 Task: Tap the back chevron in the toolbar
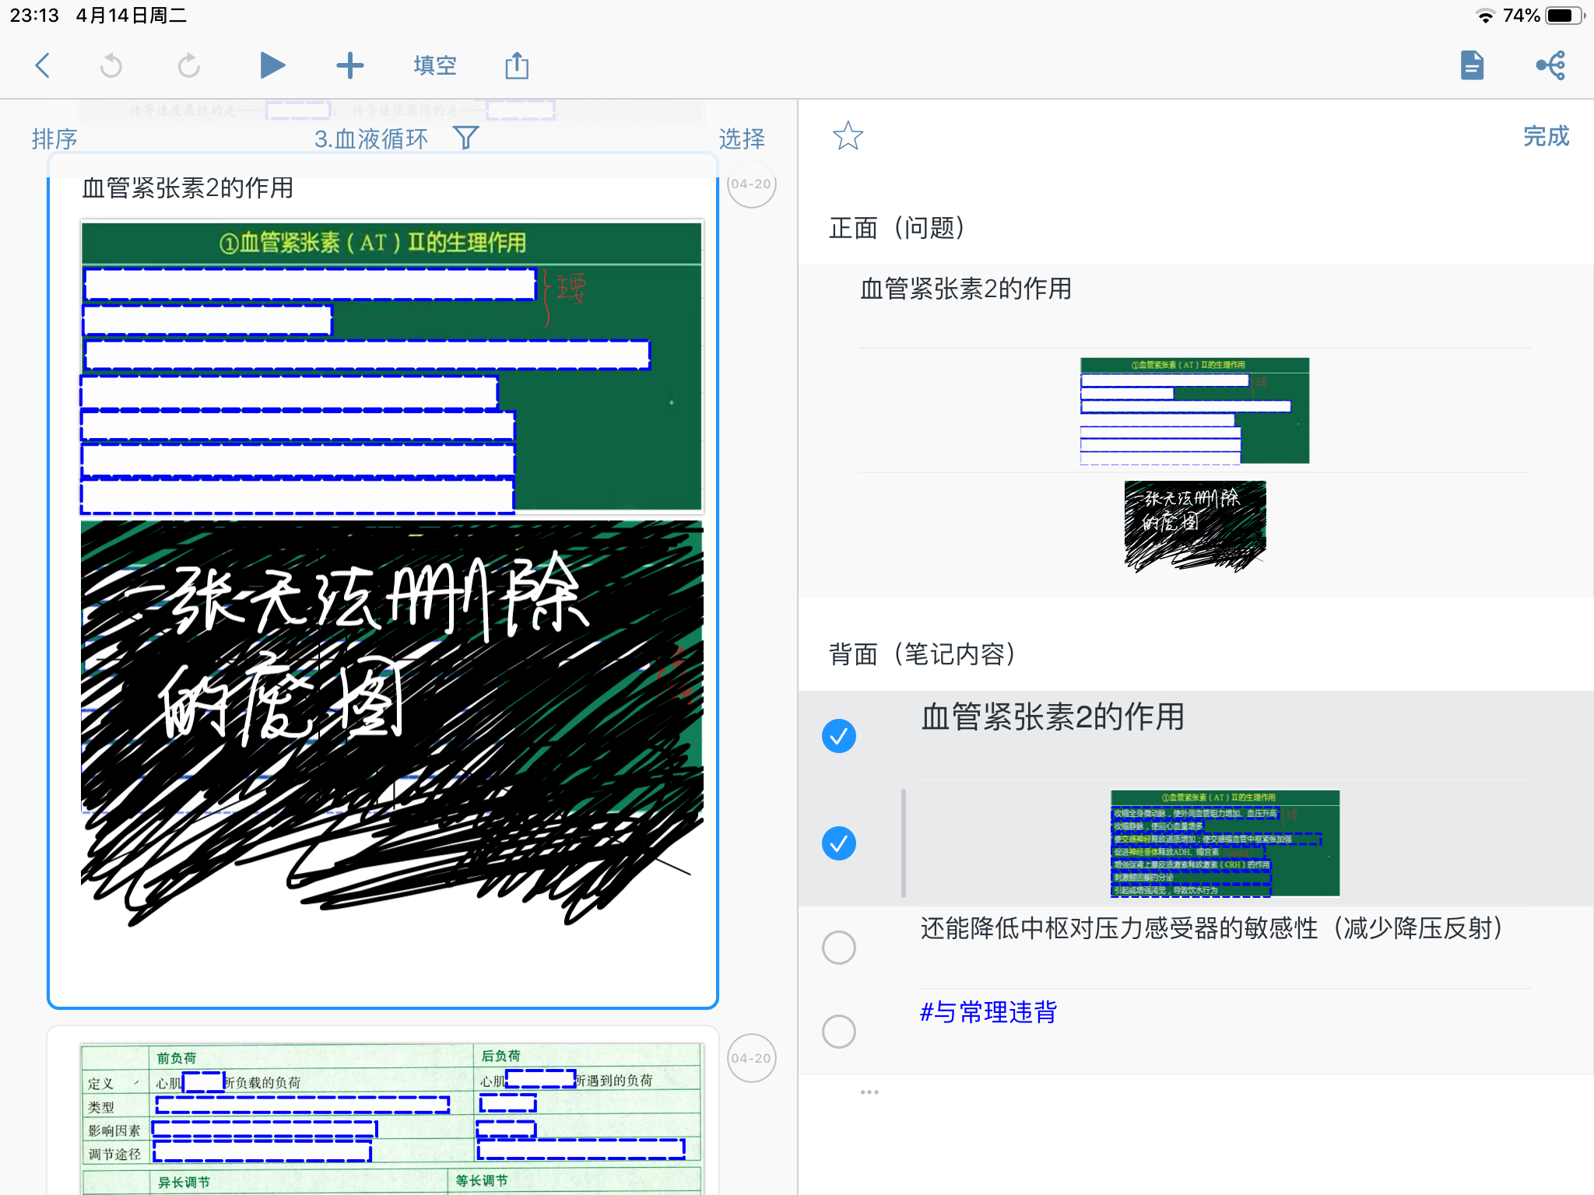pos(43,65)
